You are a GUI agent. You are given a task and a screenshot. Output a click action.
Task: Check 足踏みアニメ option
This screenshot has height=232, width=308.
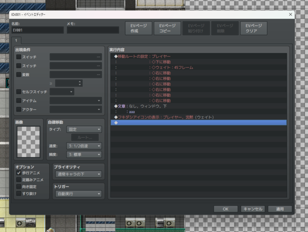(x=19, y=180)
